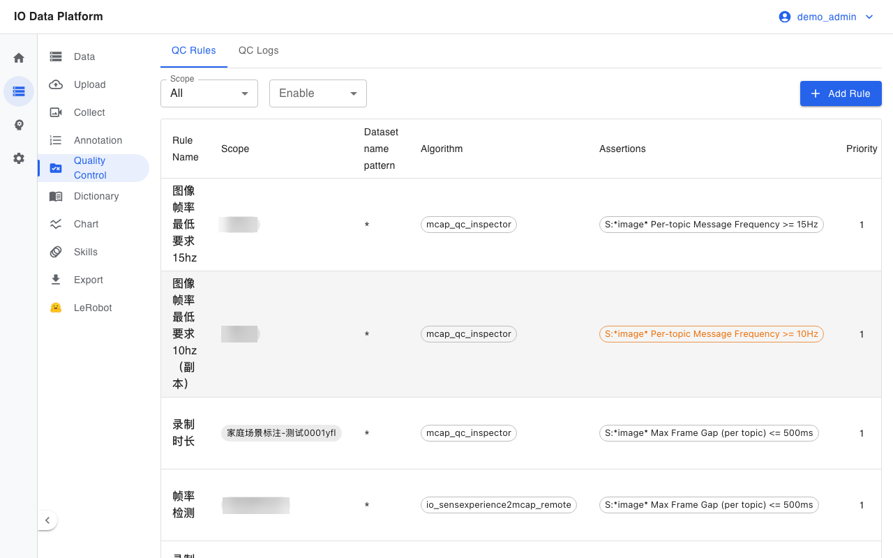The image size is (893, 558).
Task: Switch to the QC Logs tab
Action: pos(259,50)
